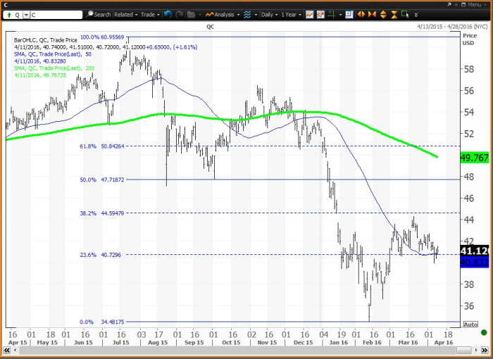Click the expand horizontally arrows icon
Viewport: 493px width, 359px height.
pos(361,14)
